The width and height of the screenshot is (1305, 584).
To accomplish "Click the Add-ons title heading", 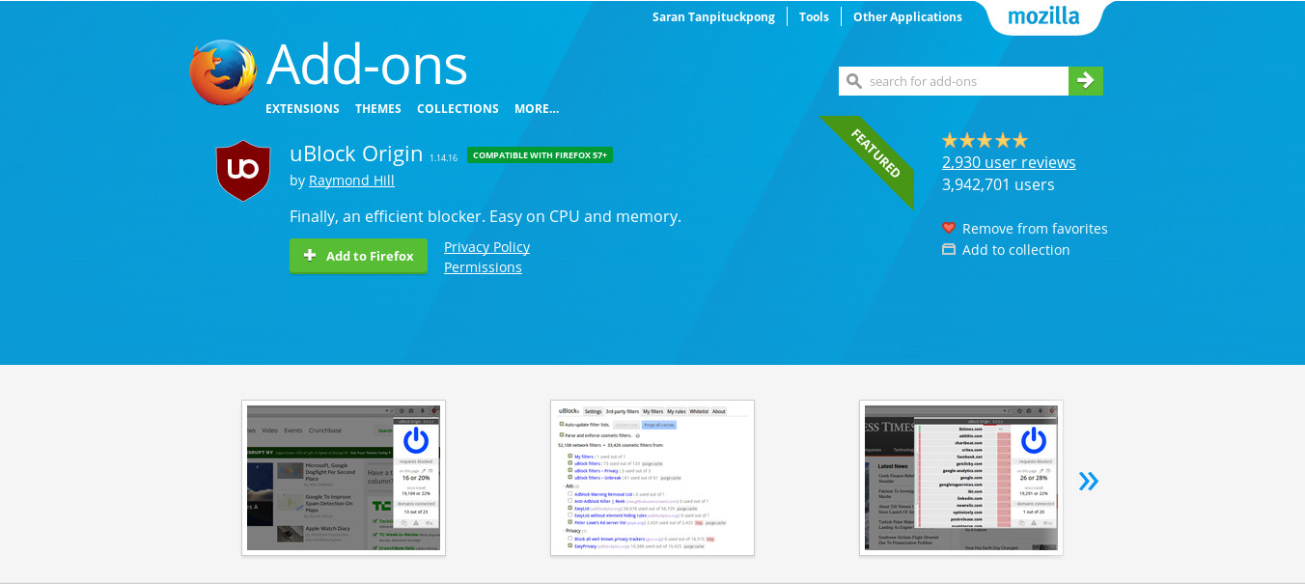I will click(x=367, y=65).
